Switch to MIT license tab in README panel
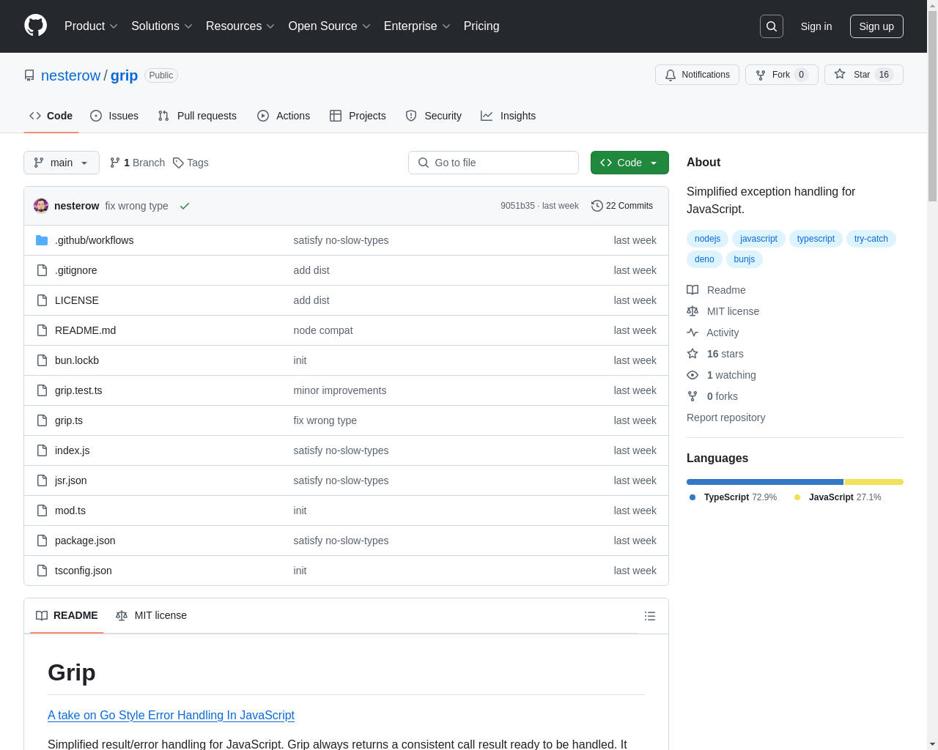Image resolution: width=938 pixels, height=750 pixels. point(152,615)
